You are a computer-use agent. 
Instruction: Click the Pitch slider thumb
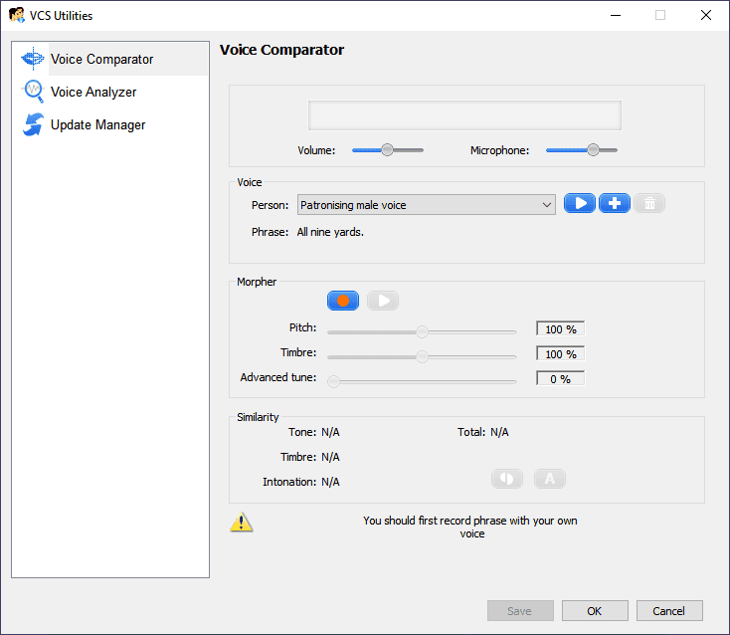422,331
